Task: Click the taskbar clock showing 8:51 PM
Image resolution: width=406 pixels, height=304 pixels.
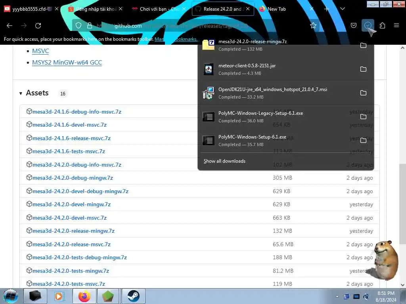Action: [x=386, y=296]
